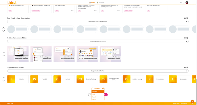Move New People row down
This screenshot has height=105, width=197.
click(4, 31)
